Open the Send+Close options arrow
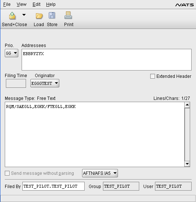Screen dimensions: 196x202 [24, 15]
